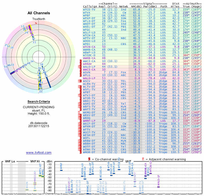
Task: Click the 'dBm' axis label
Action: tap(49, 162)
